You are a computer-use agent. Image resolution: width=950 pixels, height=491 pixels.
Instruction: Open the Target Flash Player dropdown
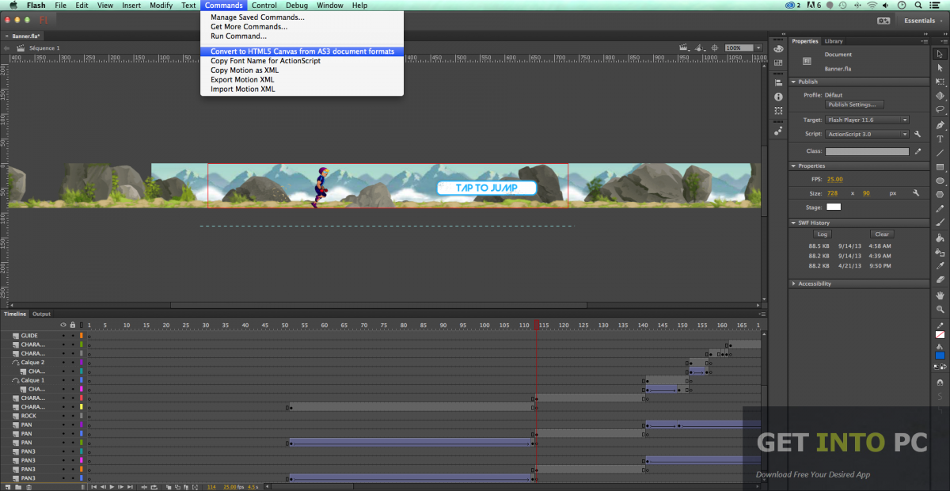(867, 120)
